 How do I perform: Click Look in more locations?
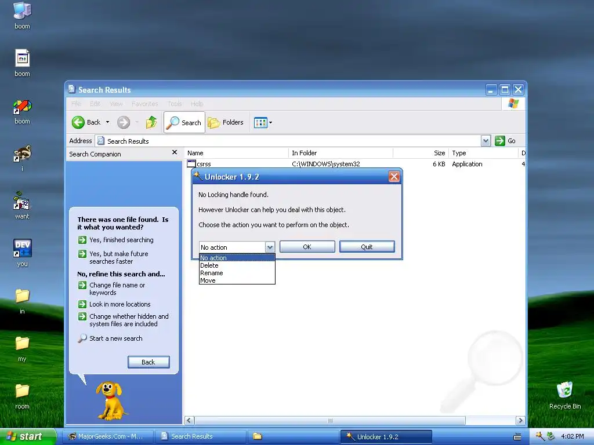119,304
